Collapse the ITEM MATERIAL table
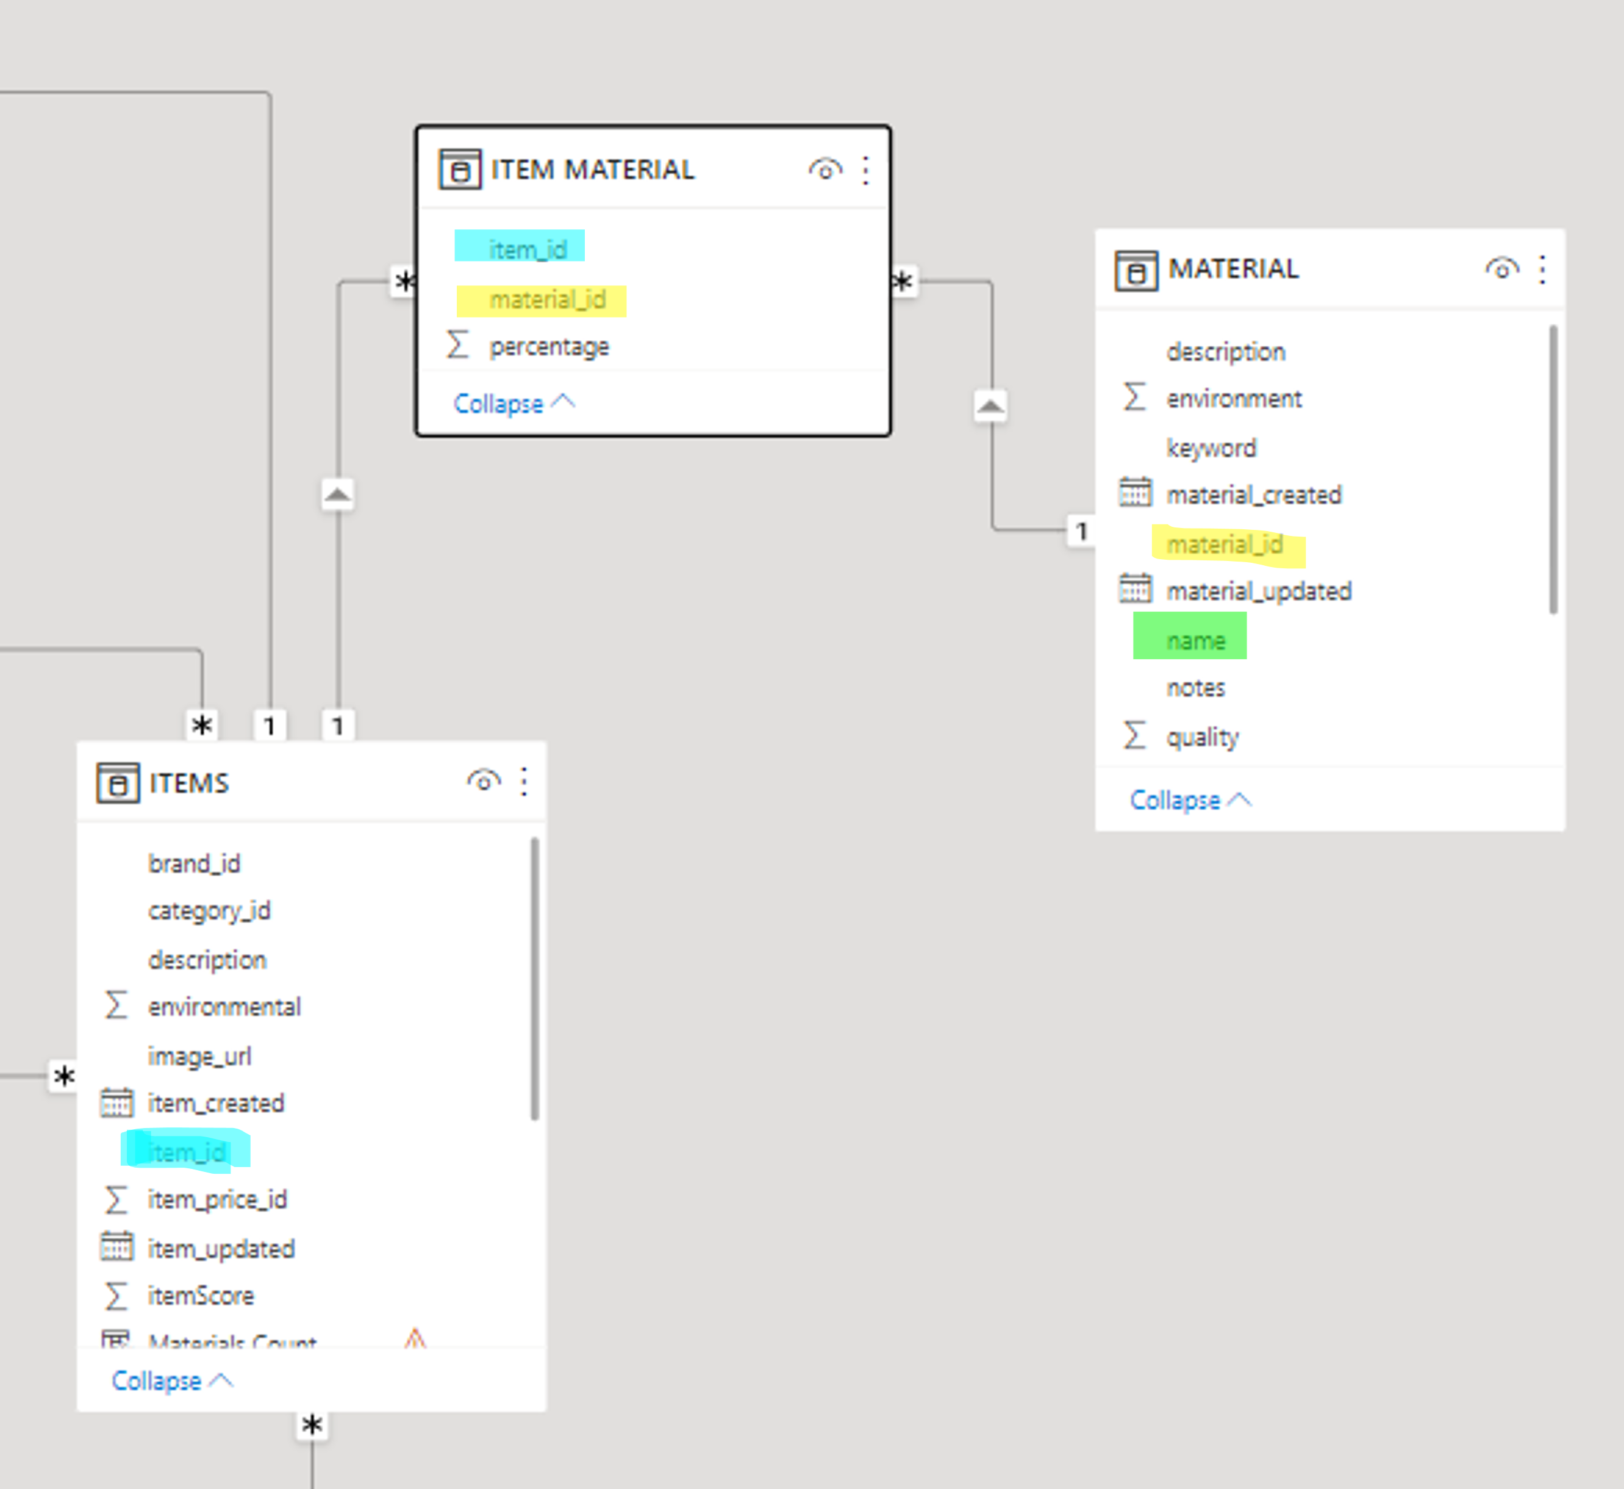This screenshot has width=1624, height=1489. coord(514,403)
